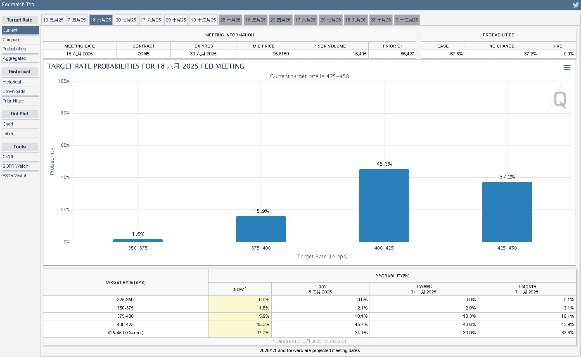Open the chart hamburger context menu
Image resolution: width=581 pixels, height=357 pixels.
[567, 68]
